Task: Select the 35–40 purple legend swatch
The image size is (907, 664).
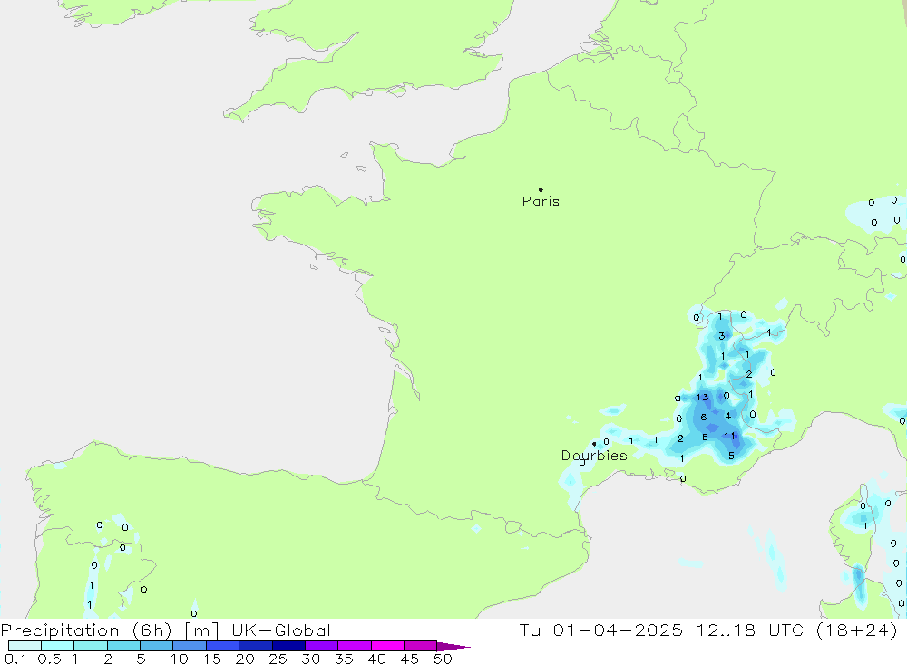Action: pos(355,646)
